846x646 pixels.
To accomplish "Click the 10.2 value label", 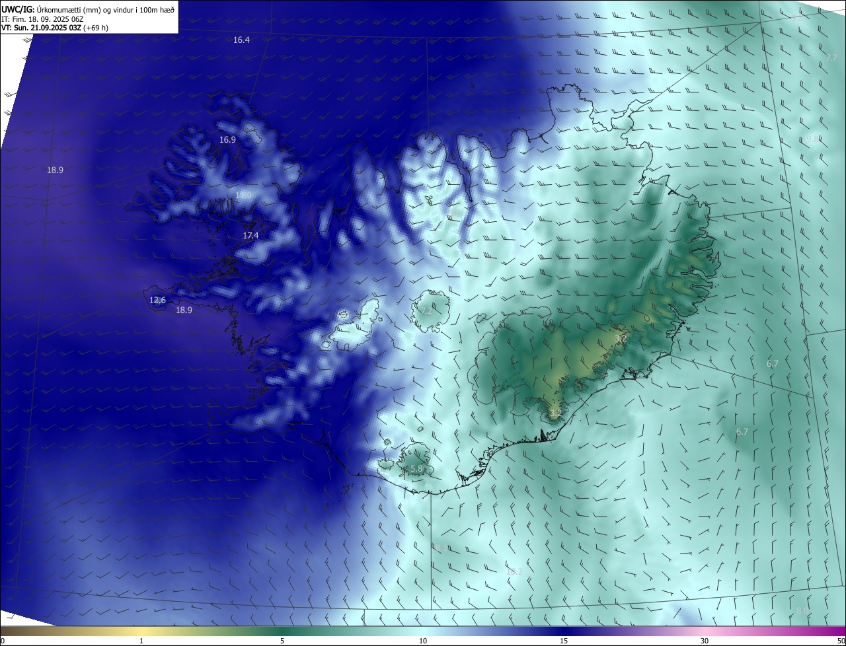I will pyautogui.click(x=514, y=571).
